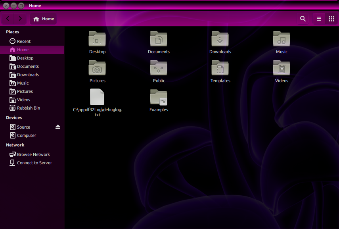The height and width of the screenshot is (229, 339).
Task: Click the Templates label text
Action: tap(220, 81)
